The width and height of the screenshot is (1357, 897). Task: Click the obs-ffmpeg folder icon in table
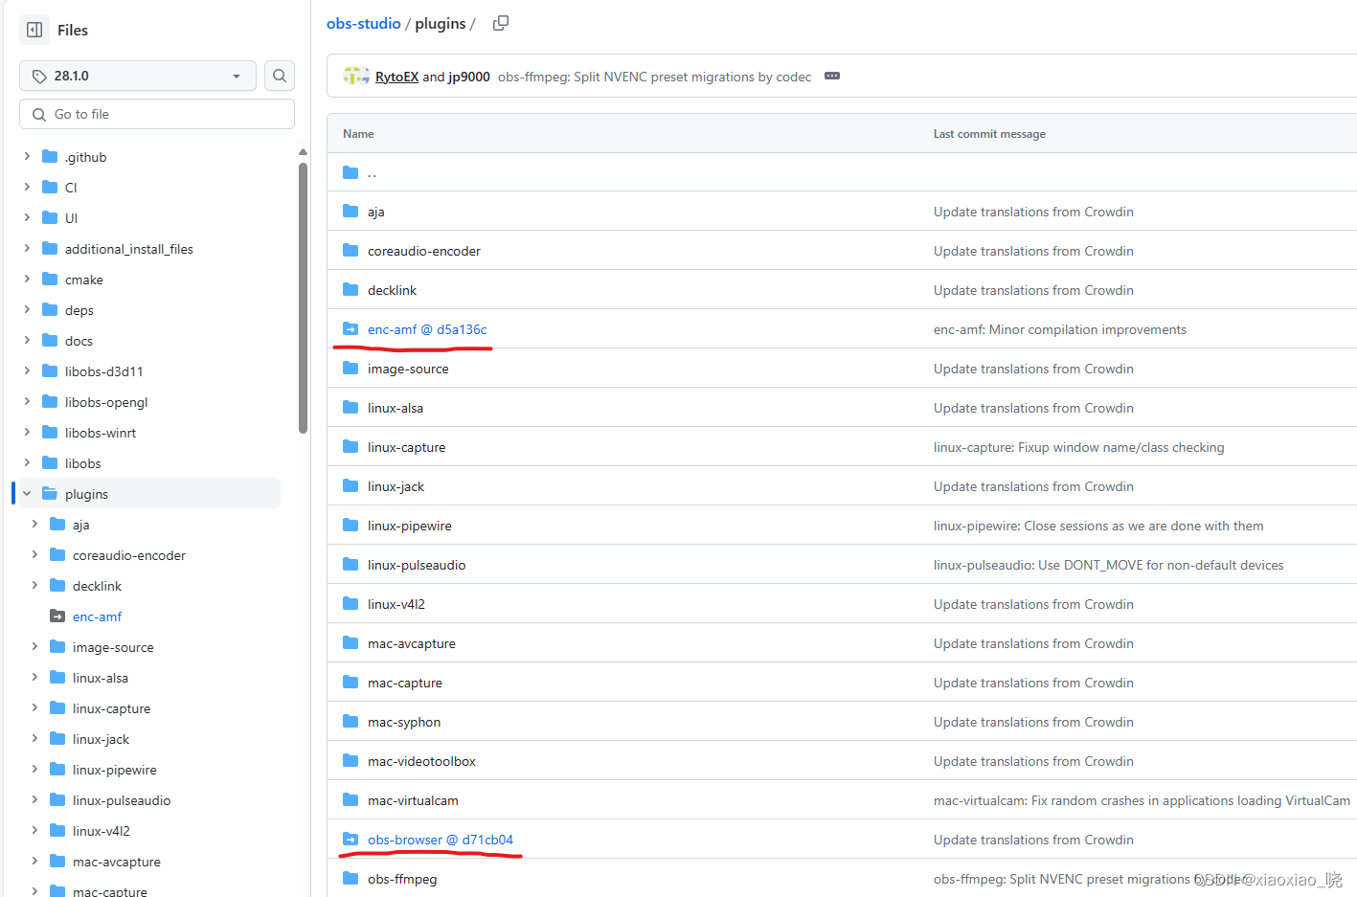(351, 879)
